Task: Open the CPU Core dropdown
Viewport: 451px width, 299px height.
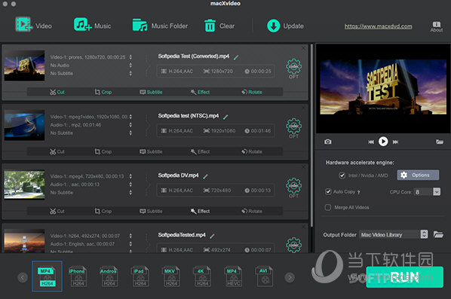Action: point(437,191)
